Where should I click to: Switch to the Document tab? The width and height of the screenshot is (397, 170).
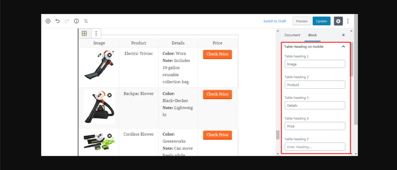(x=292, y=35)
